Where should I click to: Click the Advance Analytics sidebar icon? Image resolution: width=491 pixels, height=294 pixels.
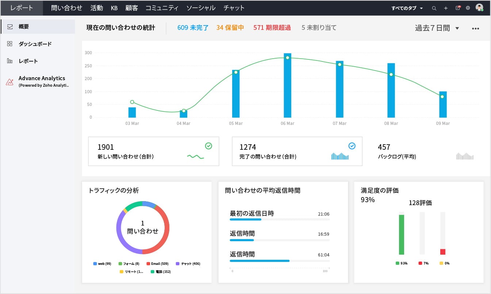[10, 82]
